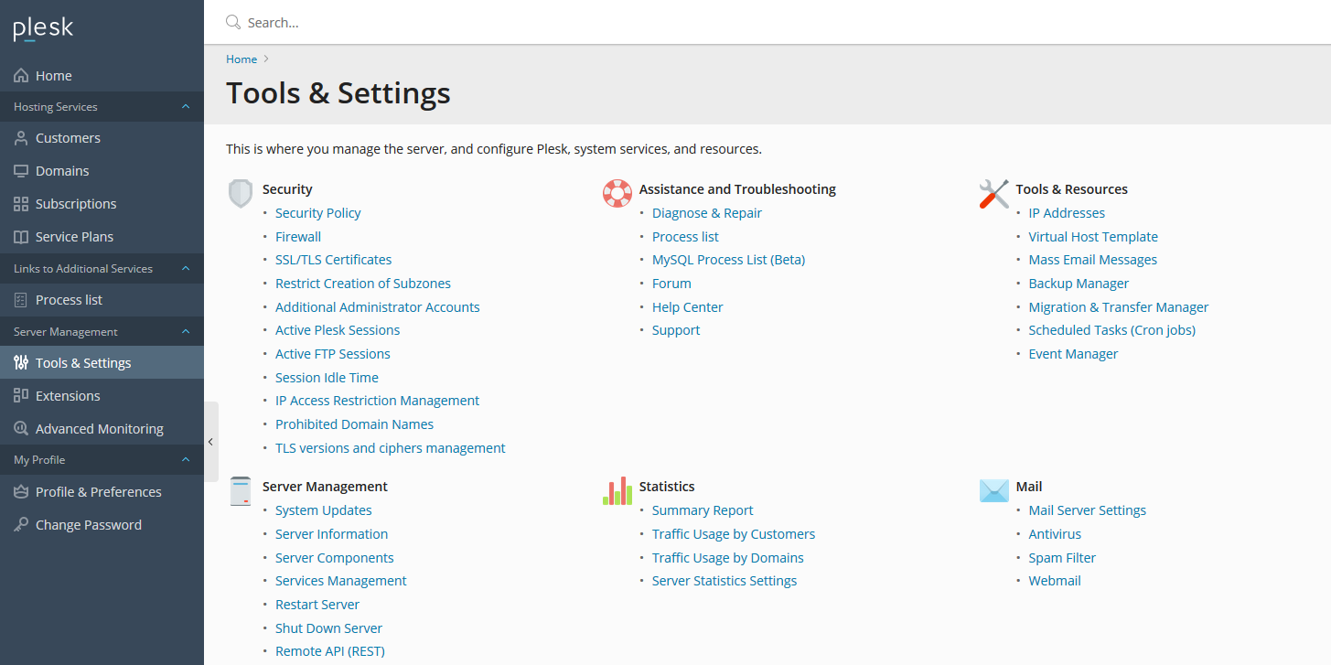Open Service Plans in the sidebar
The image size is (1331, 665).
point(102,237)
